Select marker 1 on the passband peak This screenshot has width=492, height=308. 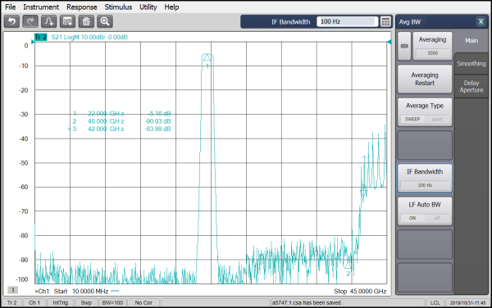pos(207,57)
